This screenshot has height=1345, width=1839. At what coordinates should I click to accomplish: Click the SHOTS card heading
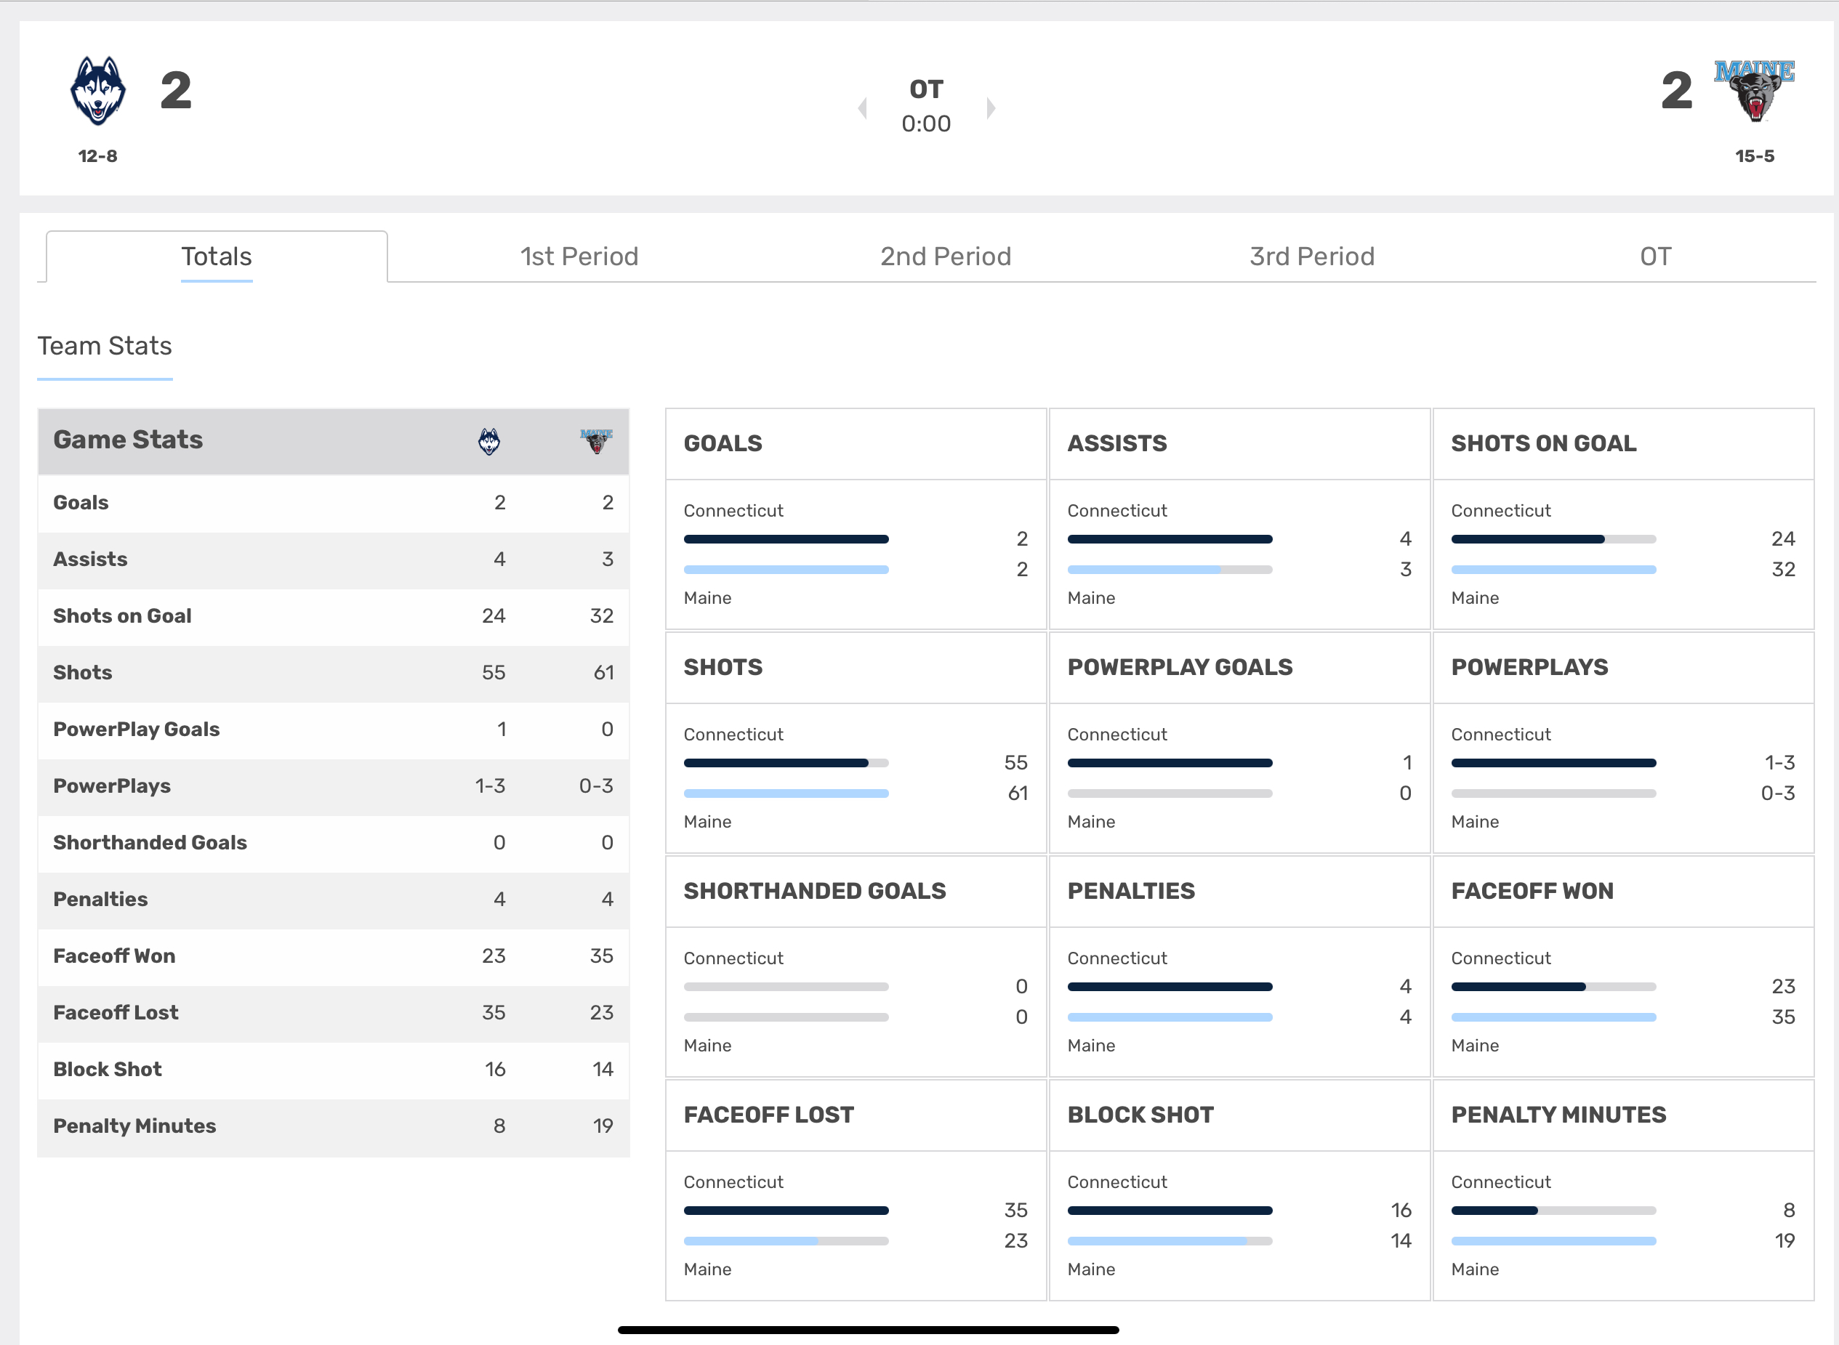click(723, 668)
